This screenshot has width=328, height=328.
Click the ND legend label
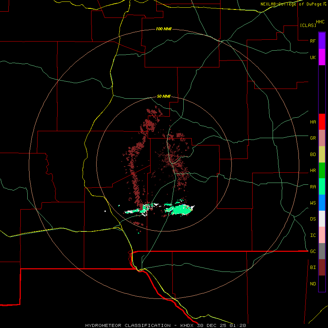[x=313, y=284]
